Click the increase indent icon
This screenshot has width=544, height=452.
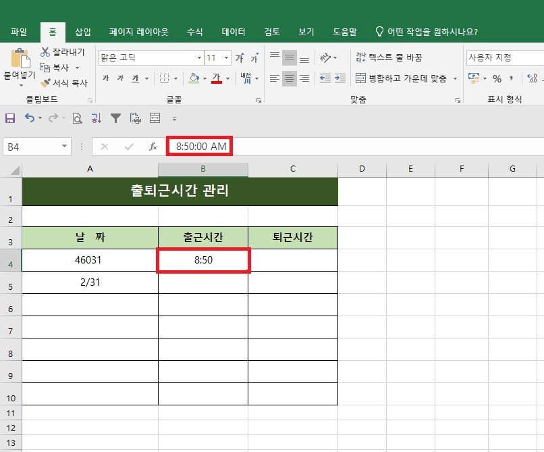(340, 78)
